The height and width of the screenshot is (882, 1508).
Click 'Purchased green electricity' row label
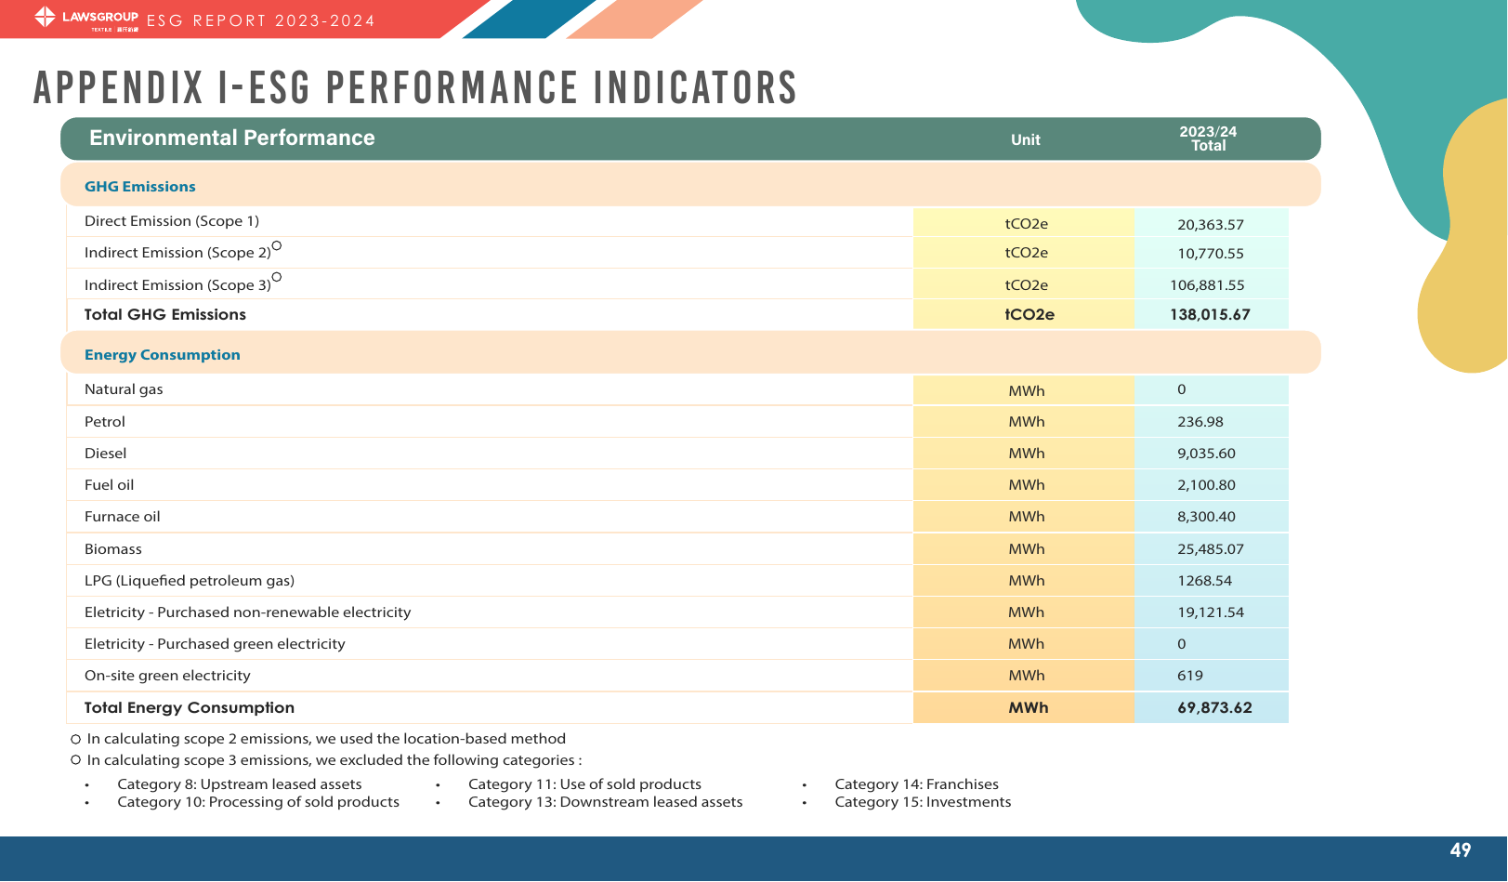tap(215, 643)
